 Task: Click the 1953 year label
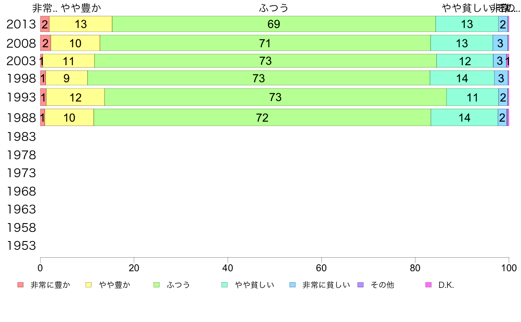21,246
